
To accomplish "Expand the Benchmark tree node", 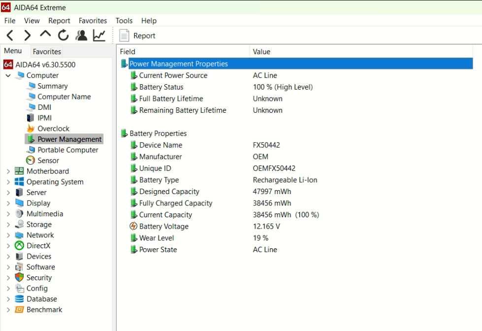I will (8, 310).
